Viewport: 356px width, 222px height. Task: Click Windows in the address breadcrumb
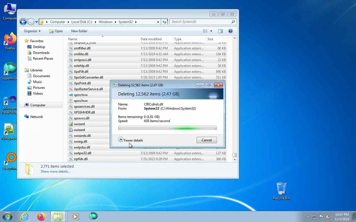point(105,22)
